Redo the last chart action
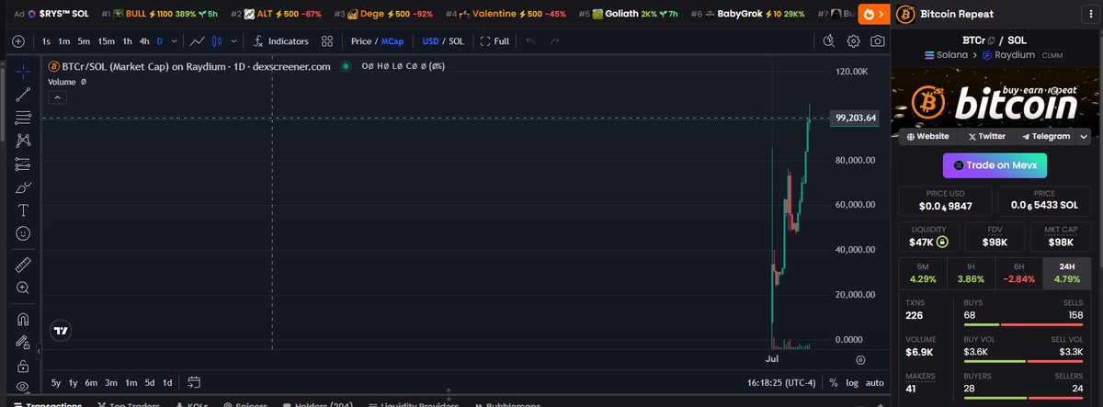The height and width of the screenshot is (407, 1103). pos(554,41)
